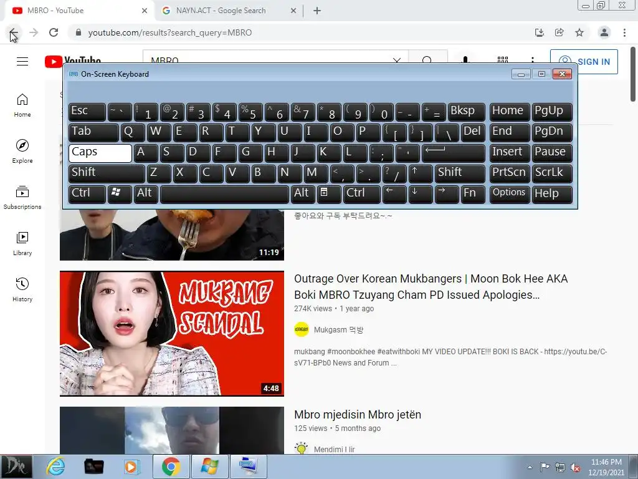638x479 pixels.
Task: Open Windows Explorer style taskbar icon with flag
Action: [x=209, y=467]
